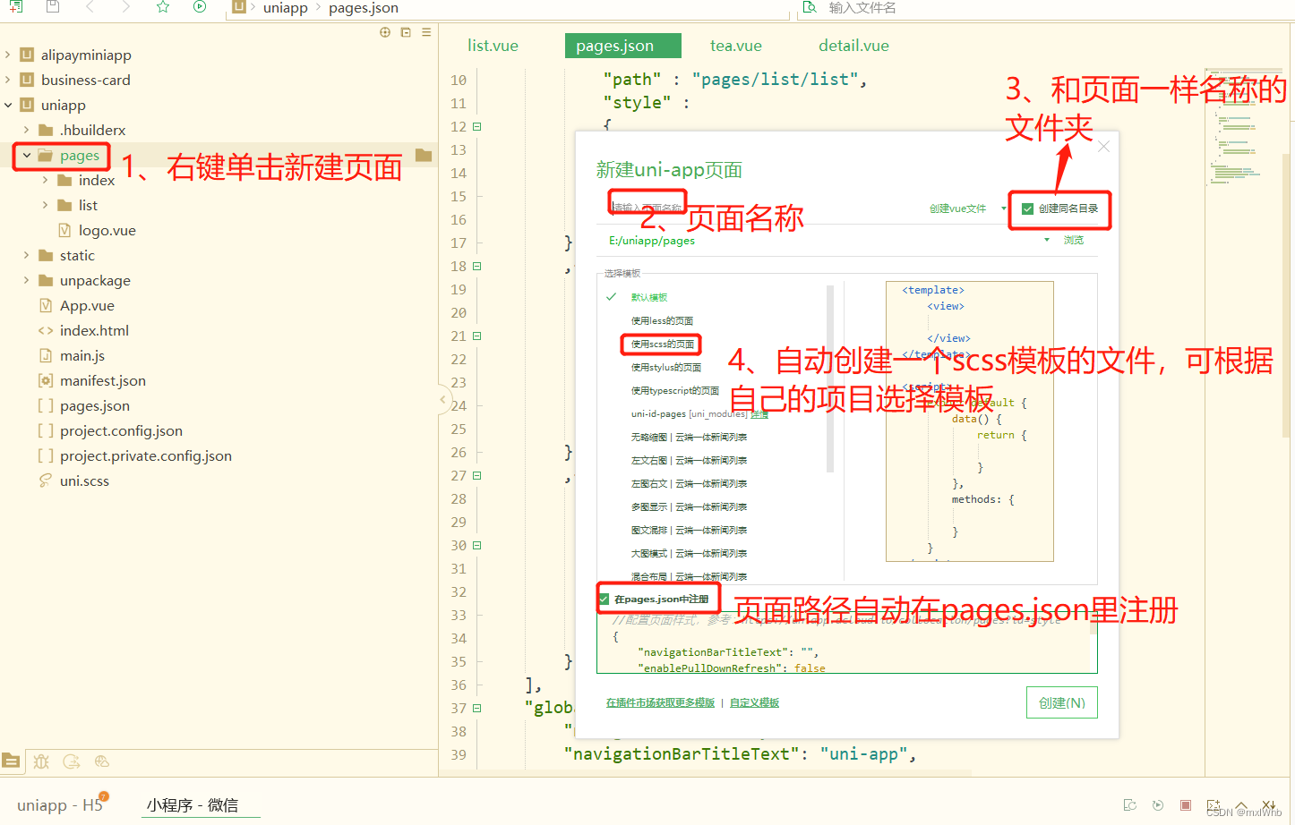Click the collapse console up-chevron icon
This screenshot has width=1295, height=825.
click(1241, 804)
